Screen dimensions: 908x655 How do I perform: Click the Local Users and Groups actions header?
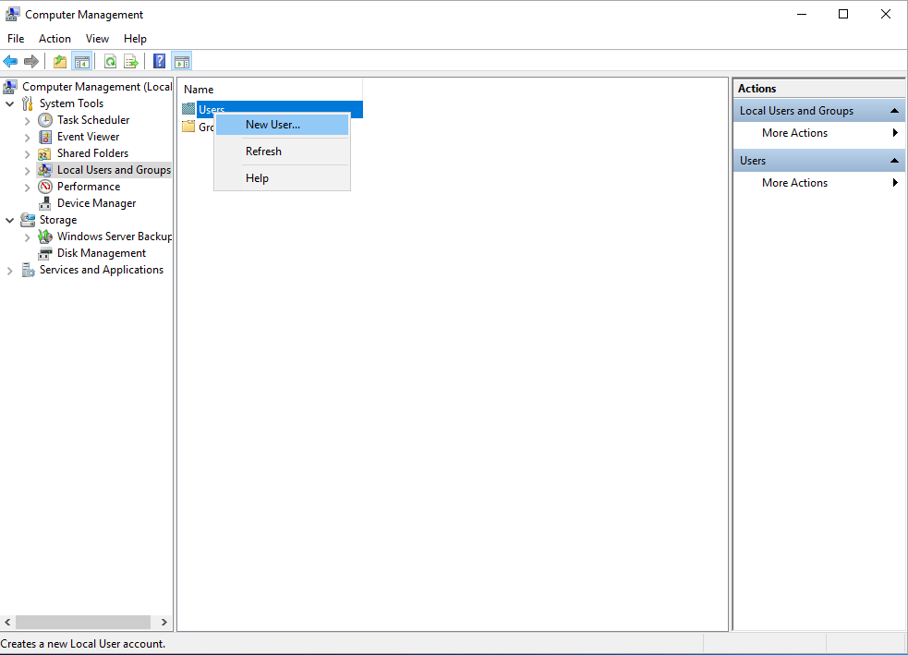(x=818, y=111)
